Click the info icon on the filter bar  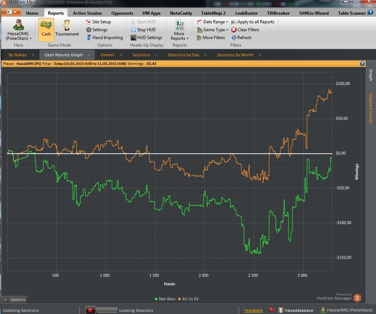tap(362, 63)
